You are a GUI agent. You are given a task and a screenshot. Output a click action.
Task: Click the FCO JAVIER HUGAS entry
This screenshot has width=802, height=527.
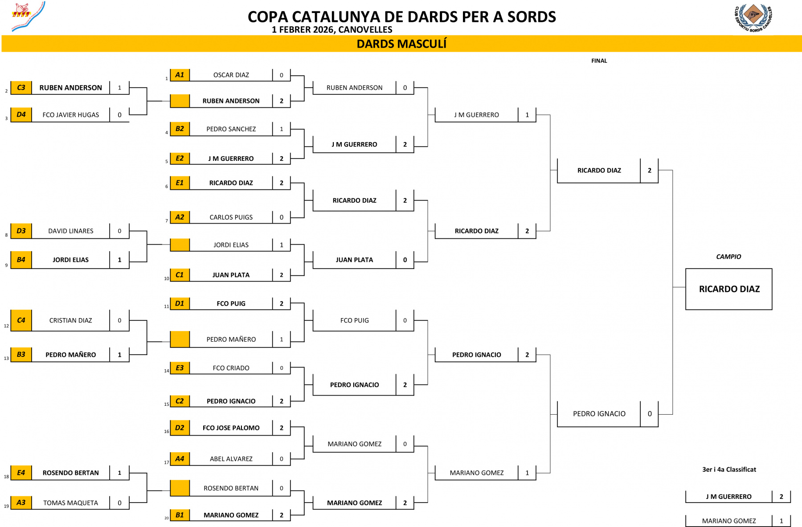click(x=70, y=115)
